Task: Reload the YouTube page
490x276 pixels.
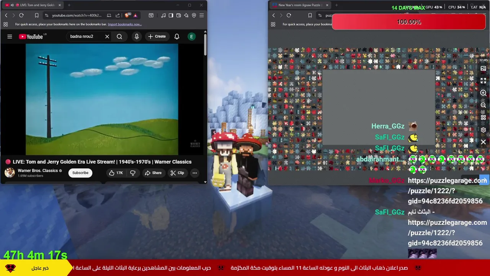Action: (x=21, y=15)
